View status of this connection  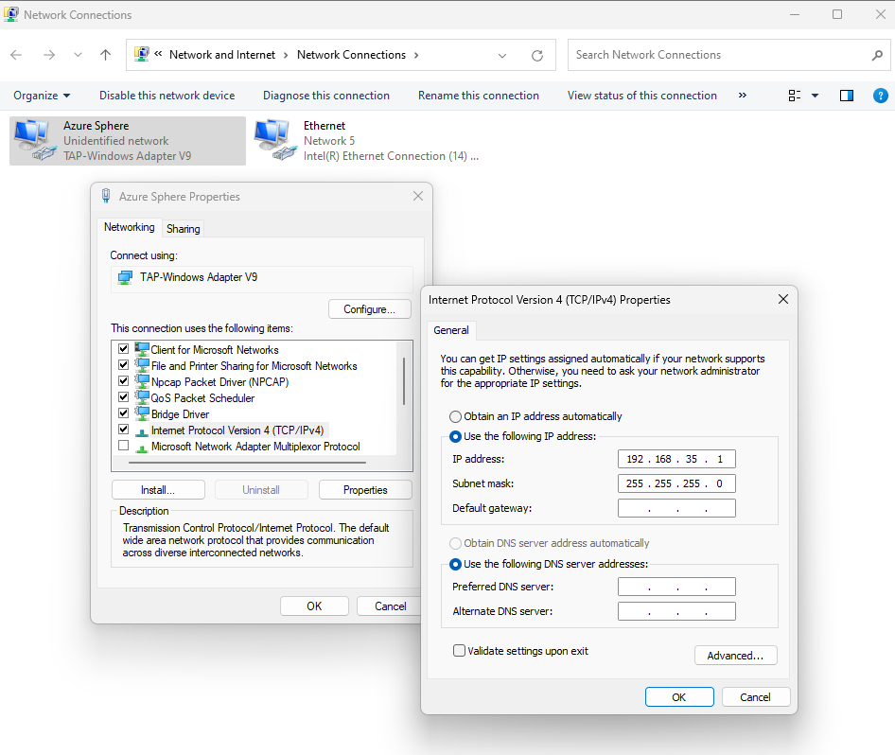click(x=641, y=96)
